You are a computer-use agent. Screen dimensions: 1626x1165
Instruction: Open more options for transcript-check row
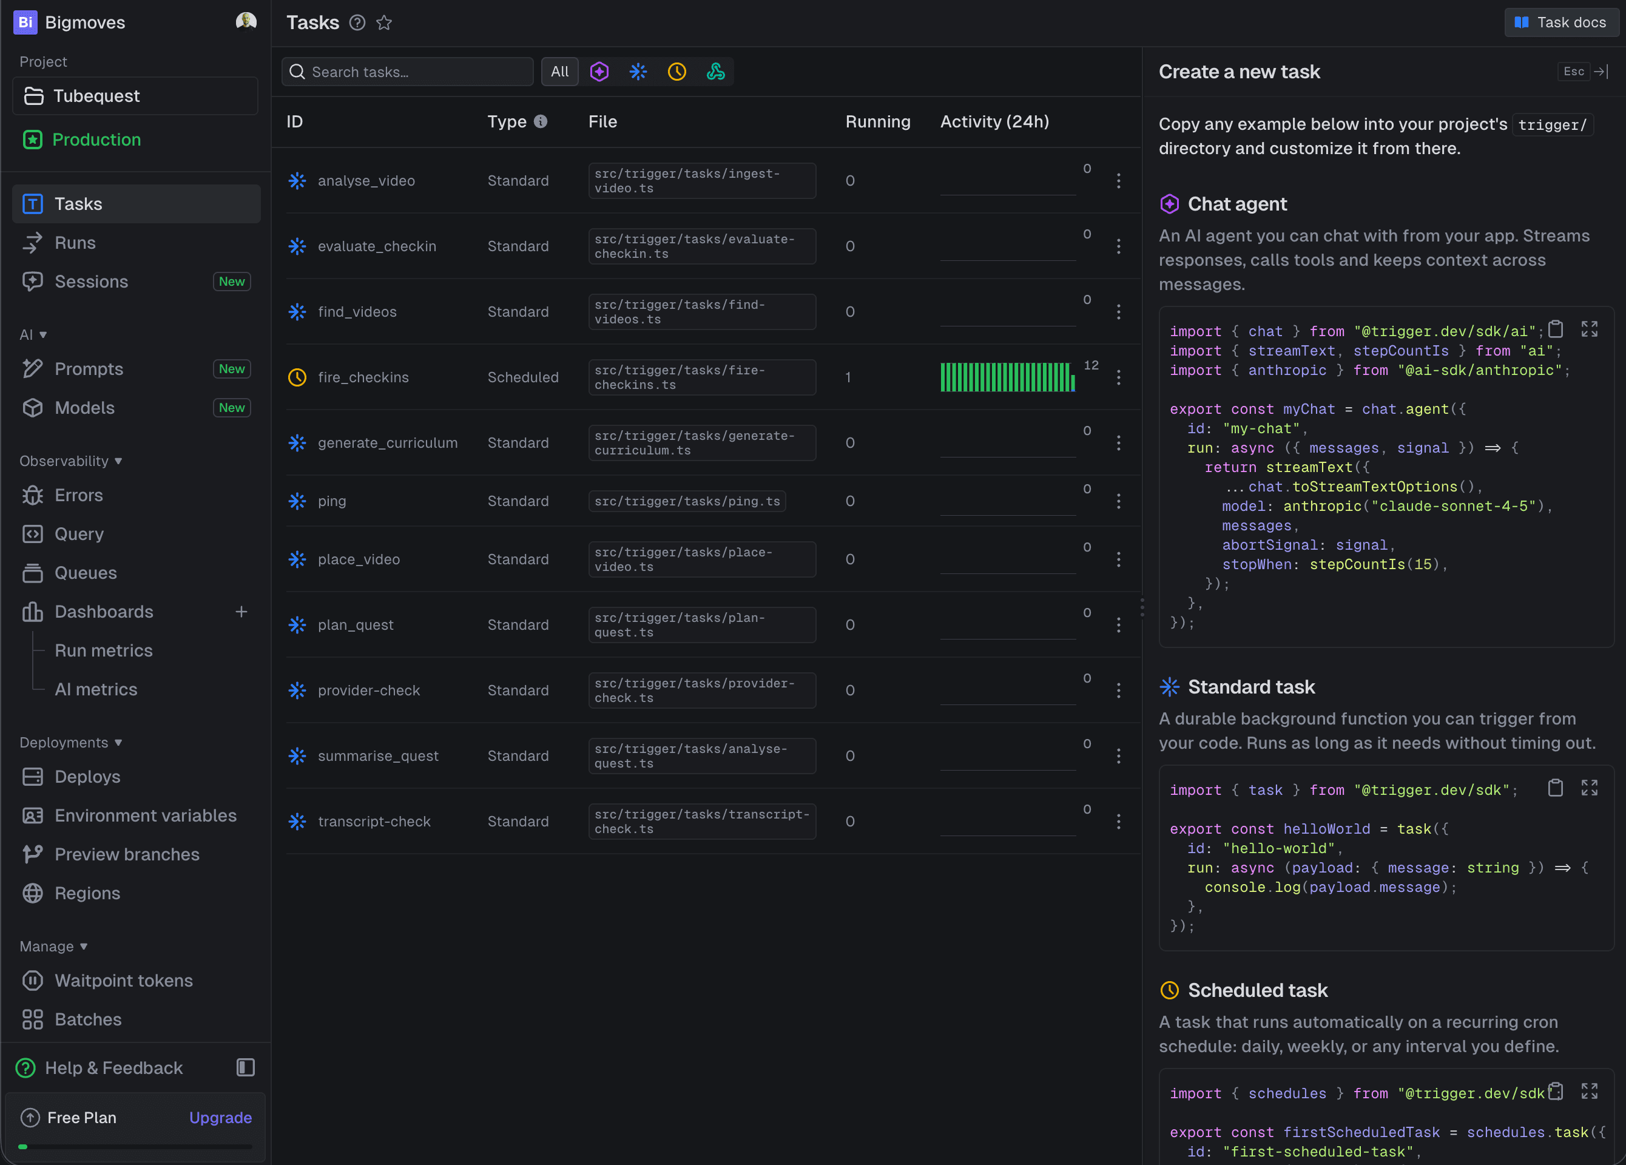point(1118,822)
